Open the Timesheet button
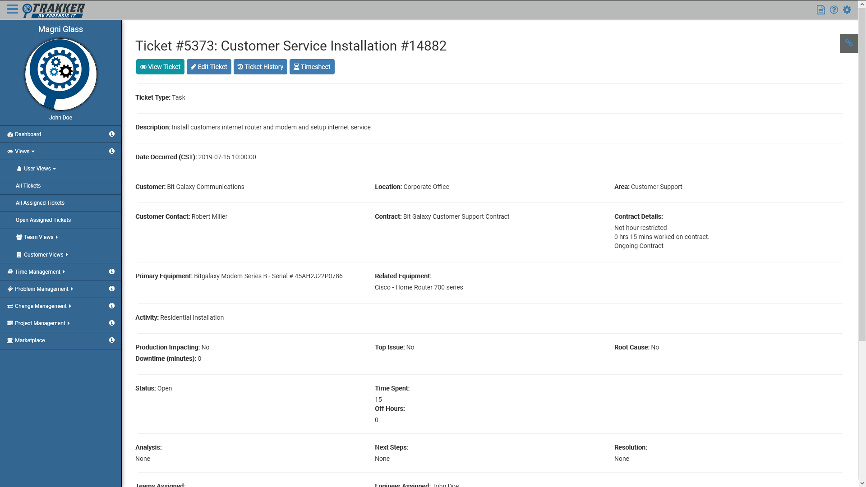The height and width of the screenshot is (487, 866). (x=312, y=67)
